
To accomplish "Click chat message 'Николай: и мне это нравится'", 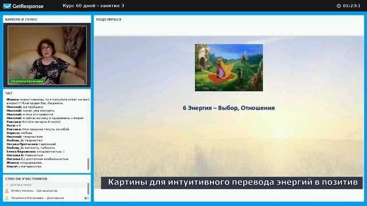I will tap(30, 114).
